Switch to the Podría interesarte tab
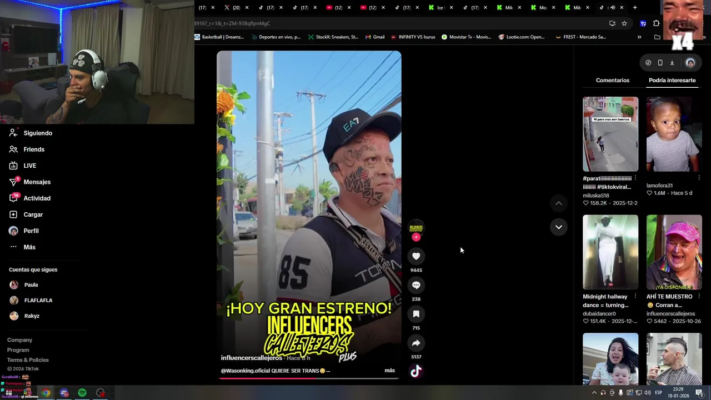Screen dimensions: 711x400 [x=672, y=81]
